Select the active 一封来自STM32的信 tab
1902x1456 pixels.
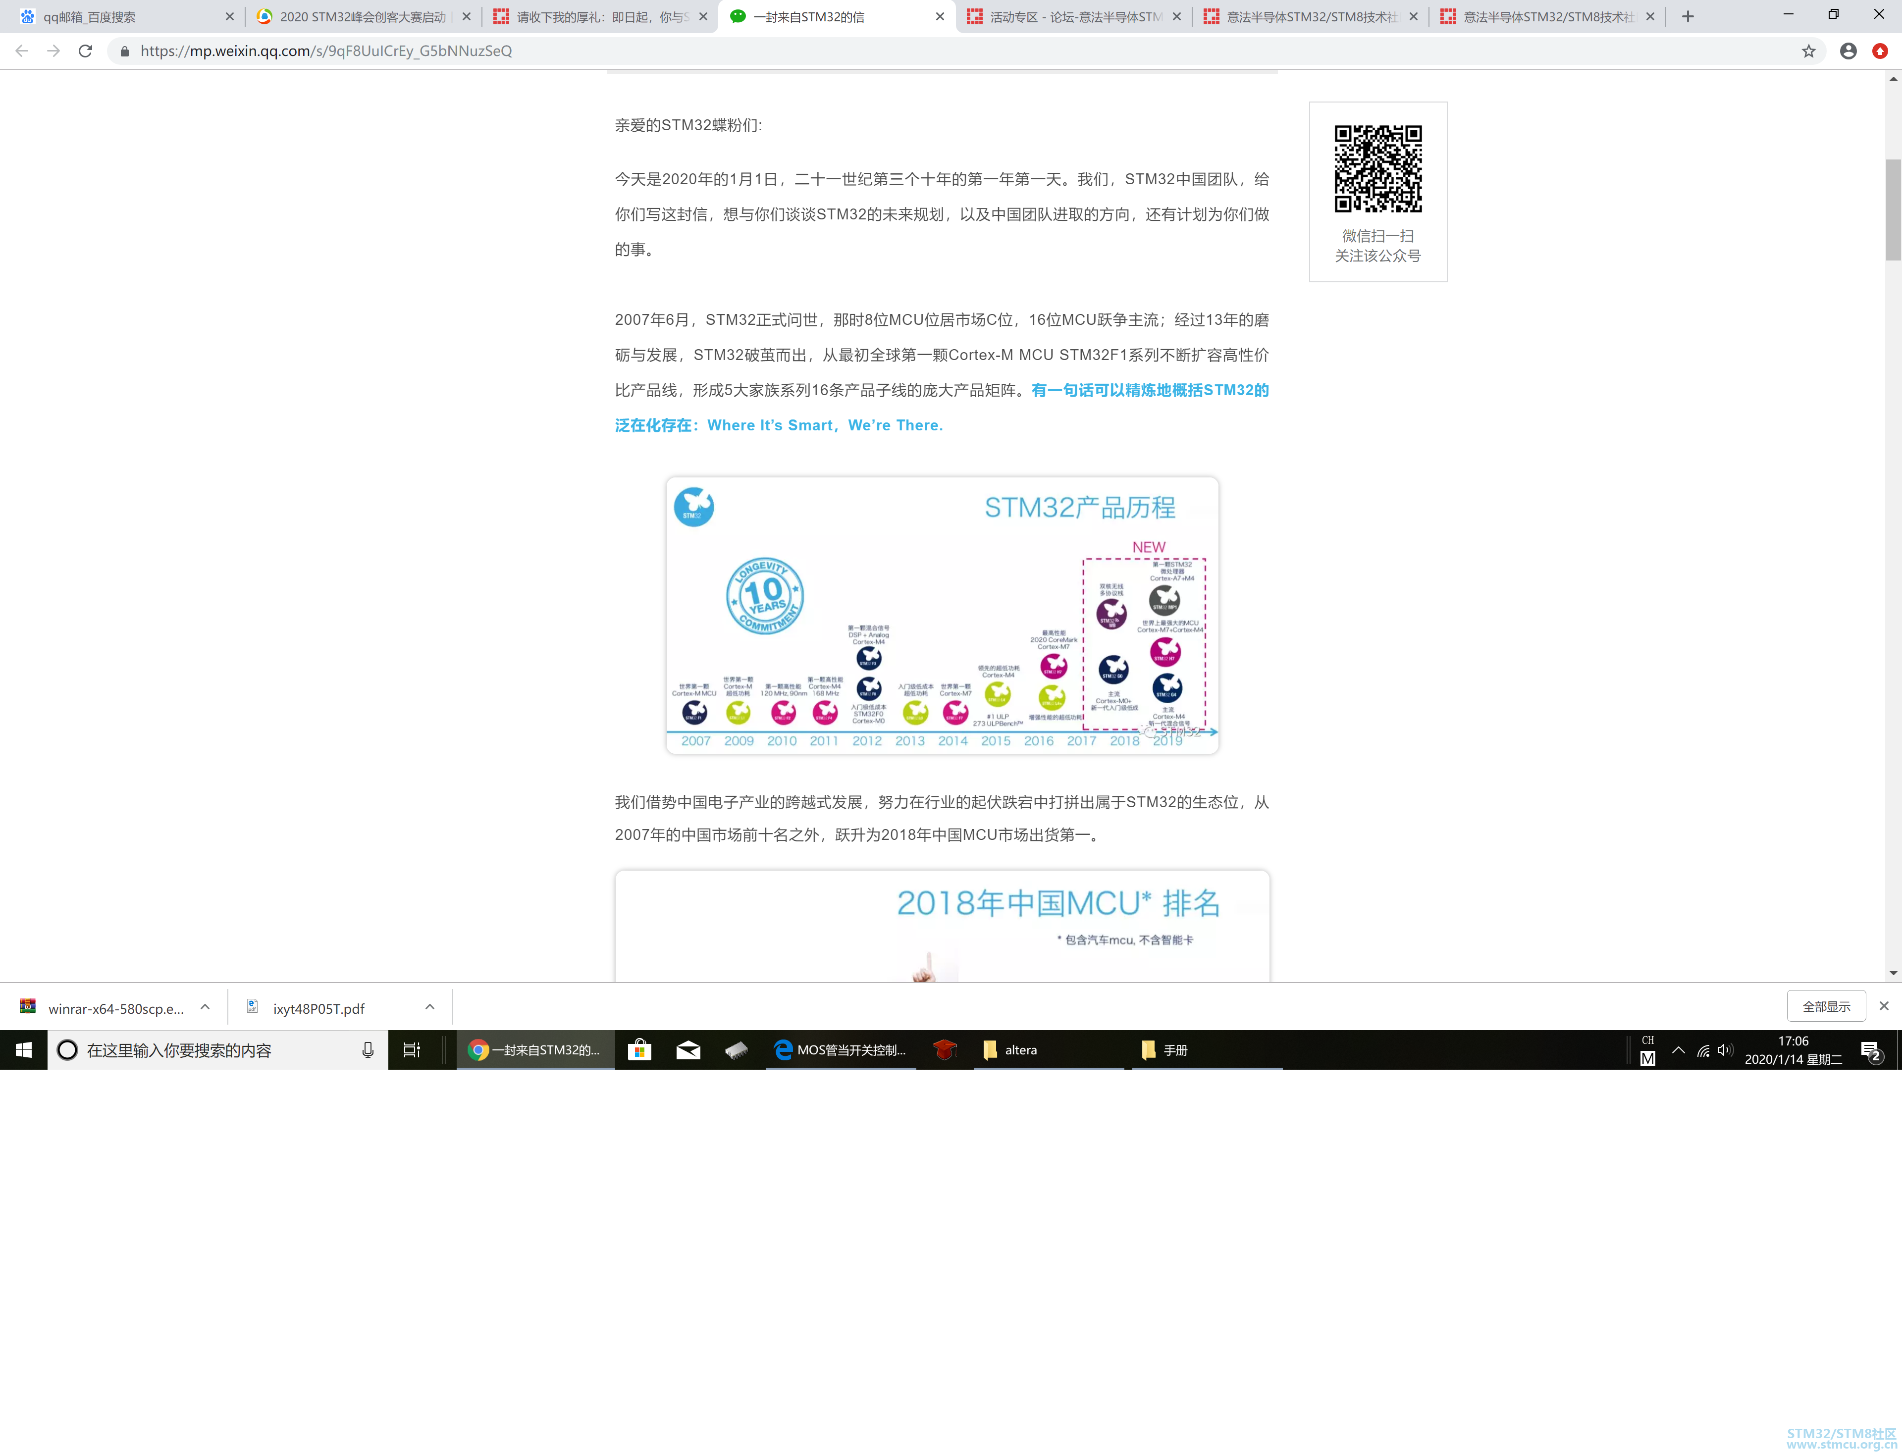(x=837, y=16)
